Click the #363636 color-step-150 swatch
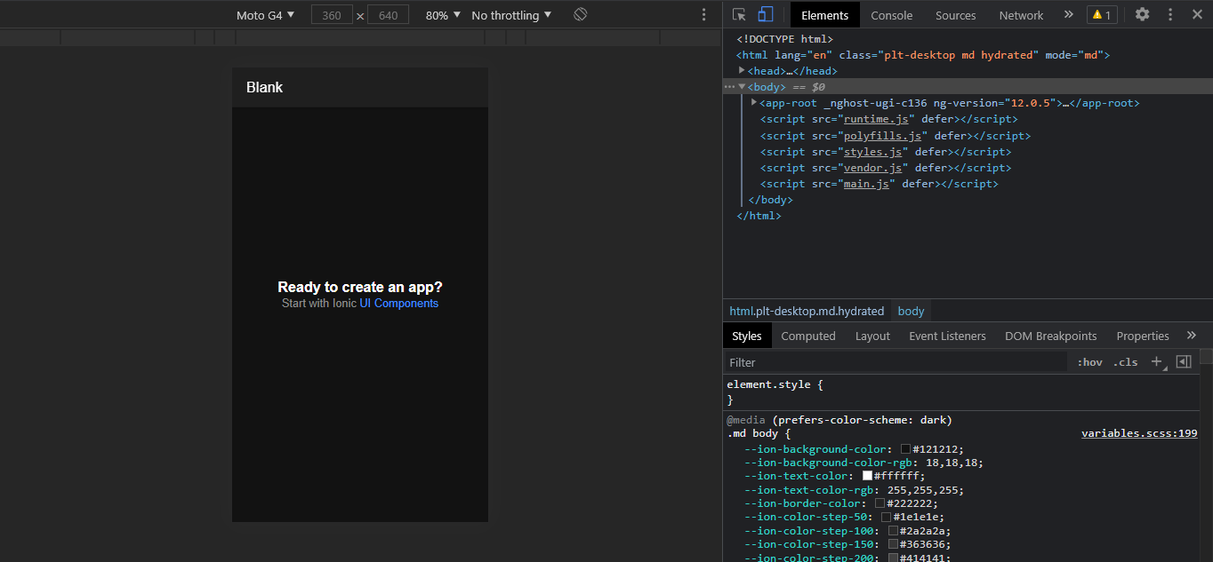The height and width of the screenshot is (562, 1213). (x=893, y=544)
